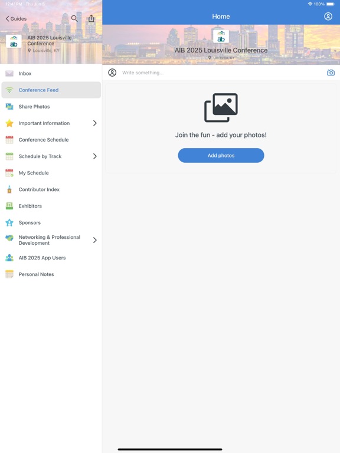Select Conference Feed in sidebar

click(51, 90)
